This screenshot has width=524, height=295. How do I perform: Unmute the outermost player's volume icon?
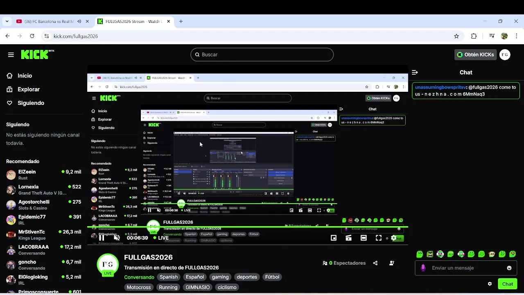[x=117, y=238]
